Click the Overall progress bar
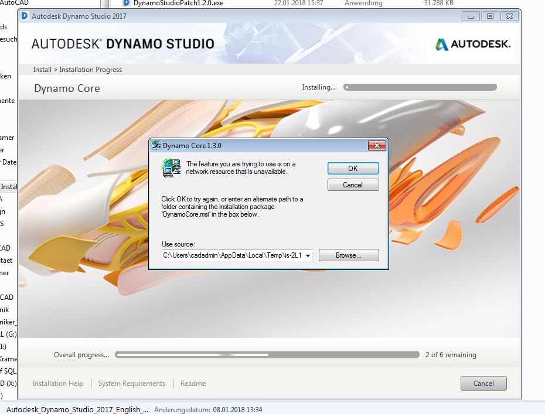The width and height of the screenshot is (545, 414). pyautogui.click(x=267, y=355)
